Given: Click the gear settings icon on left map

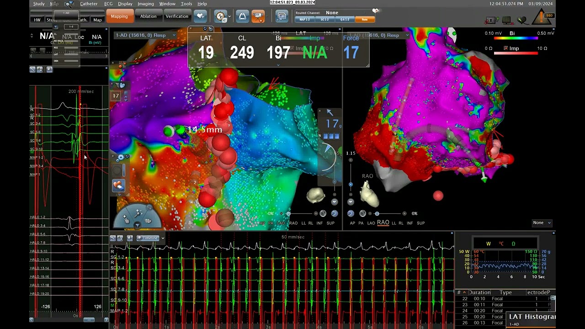Looking at the screenshot, I should [x=121, y=158].
